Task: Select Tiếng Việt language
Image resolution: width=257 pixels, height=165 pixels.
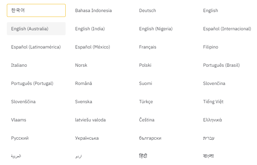Action: pyautogui.click(x=213, y=102)
